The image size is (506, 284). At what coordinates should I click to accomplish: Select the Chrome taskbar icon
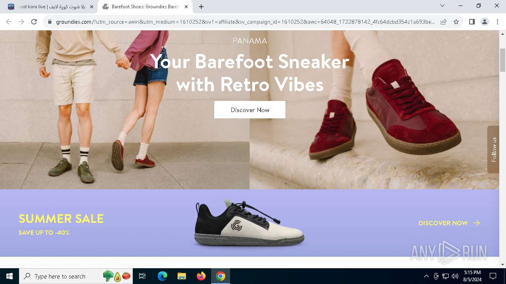(221, 276)
